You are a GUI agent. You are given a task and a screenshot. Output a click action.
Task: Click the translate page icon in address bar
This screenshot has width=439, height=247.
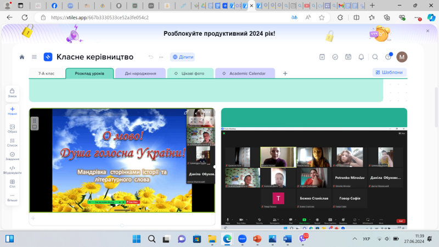click(294, 18)
